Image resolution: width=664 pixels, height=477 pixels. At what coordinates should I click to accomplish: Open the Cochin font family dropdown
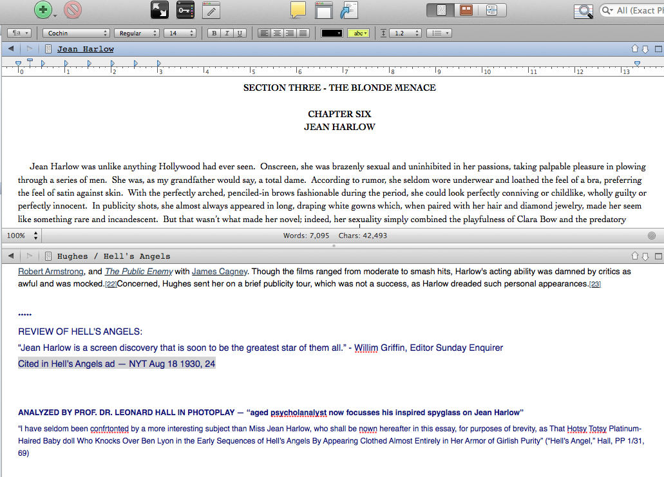[76, 33]
